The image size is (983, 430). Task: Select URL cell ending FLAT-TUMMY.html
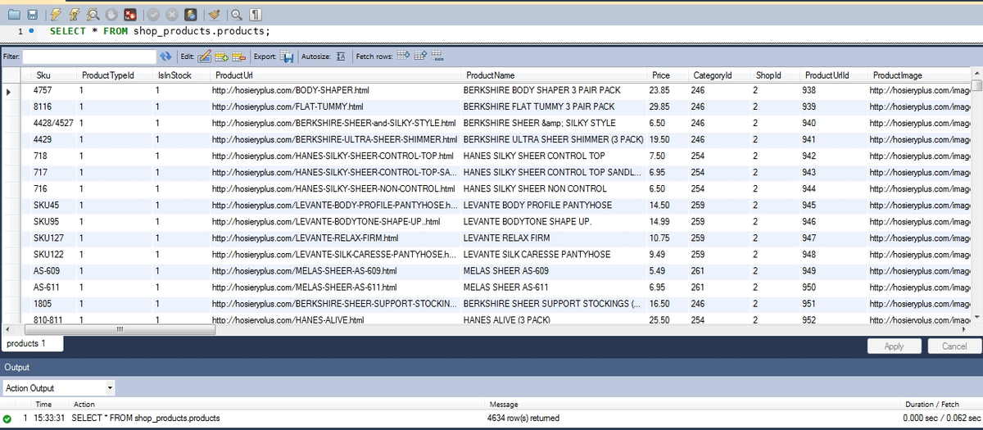click(335, 106)
